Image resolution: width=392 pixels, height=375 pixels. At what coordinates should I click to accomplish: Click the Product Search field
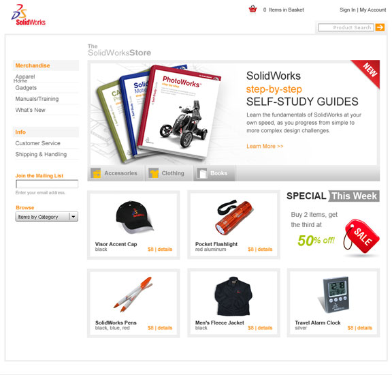pos(346,27)
